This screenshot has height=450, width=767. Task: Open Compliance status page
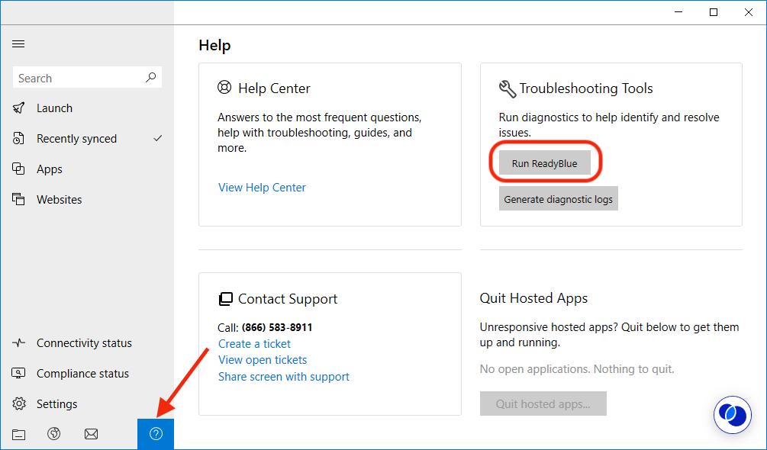pyautogui.click(x=82, y=374)
